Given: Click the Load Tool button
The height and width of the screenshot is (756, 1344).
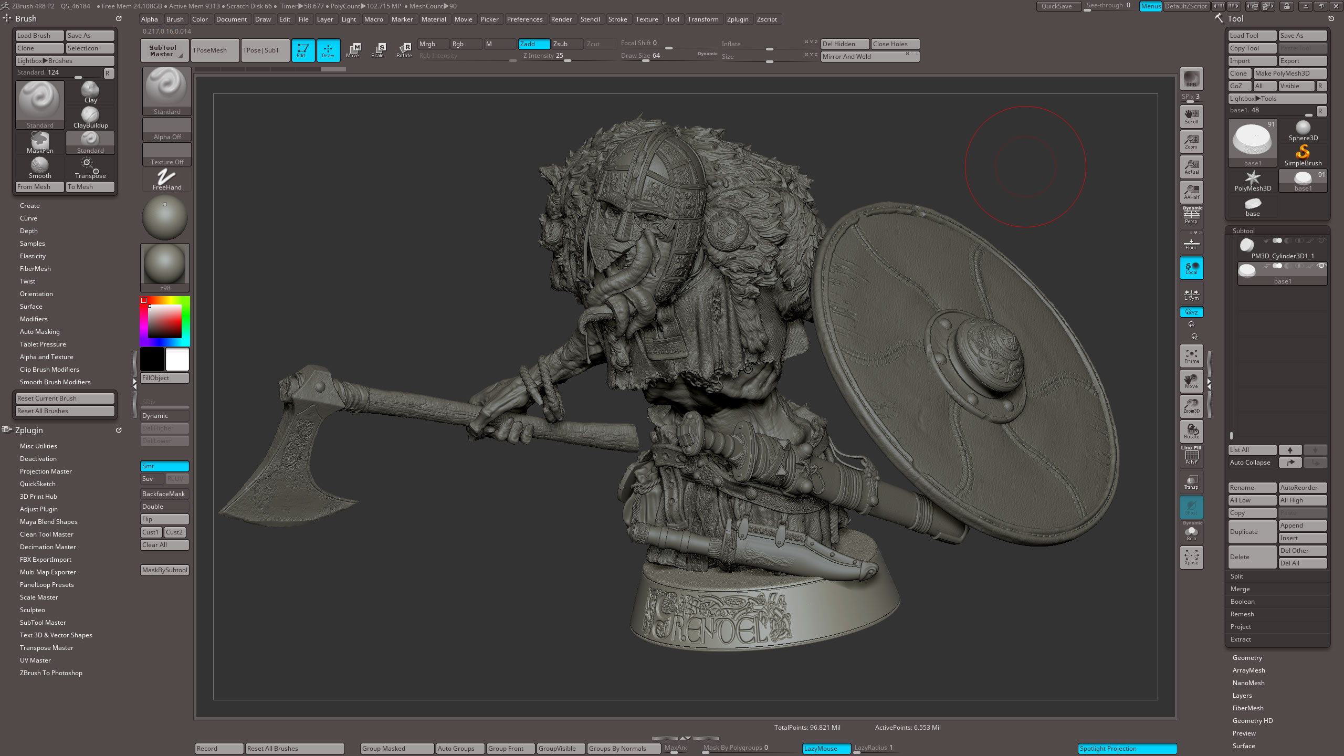Looking at the screenshot, I should (x=1252, y=36).
